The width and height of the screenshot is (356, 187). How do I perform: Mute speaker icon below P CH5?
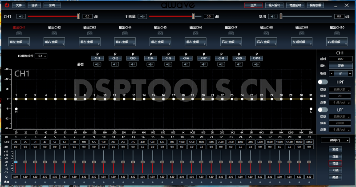pyautogui.click(x=168, y=64)
